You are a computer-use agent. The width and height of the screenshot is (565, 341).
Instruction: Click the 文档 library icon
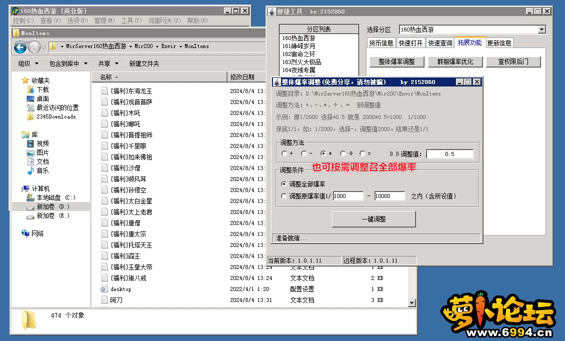coord(30,161)
